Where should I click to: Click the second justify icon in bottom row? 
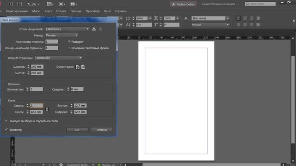point(245,24)
